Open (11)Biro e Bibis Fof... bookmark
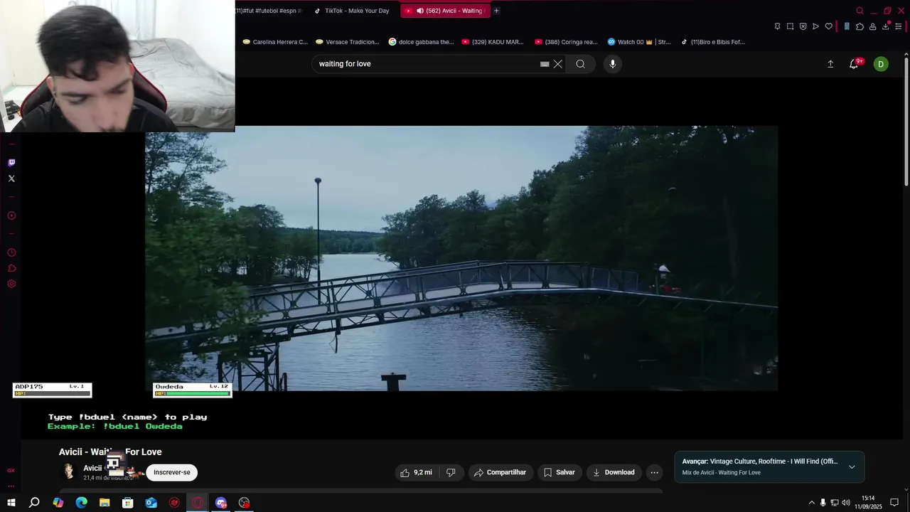 pos(712,42)
